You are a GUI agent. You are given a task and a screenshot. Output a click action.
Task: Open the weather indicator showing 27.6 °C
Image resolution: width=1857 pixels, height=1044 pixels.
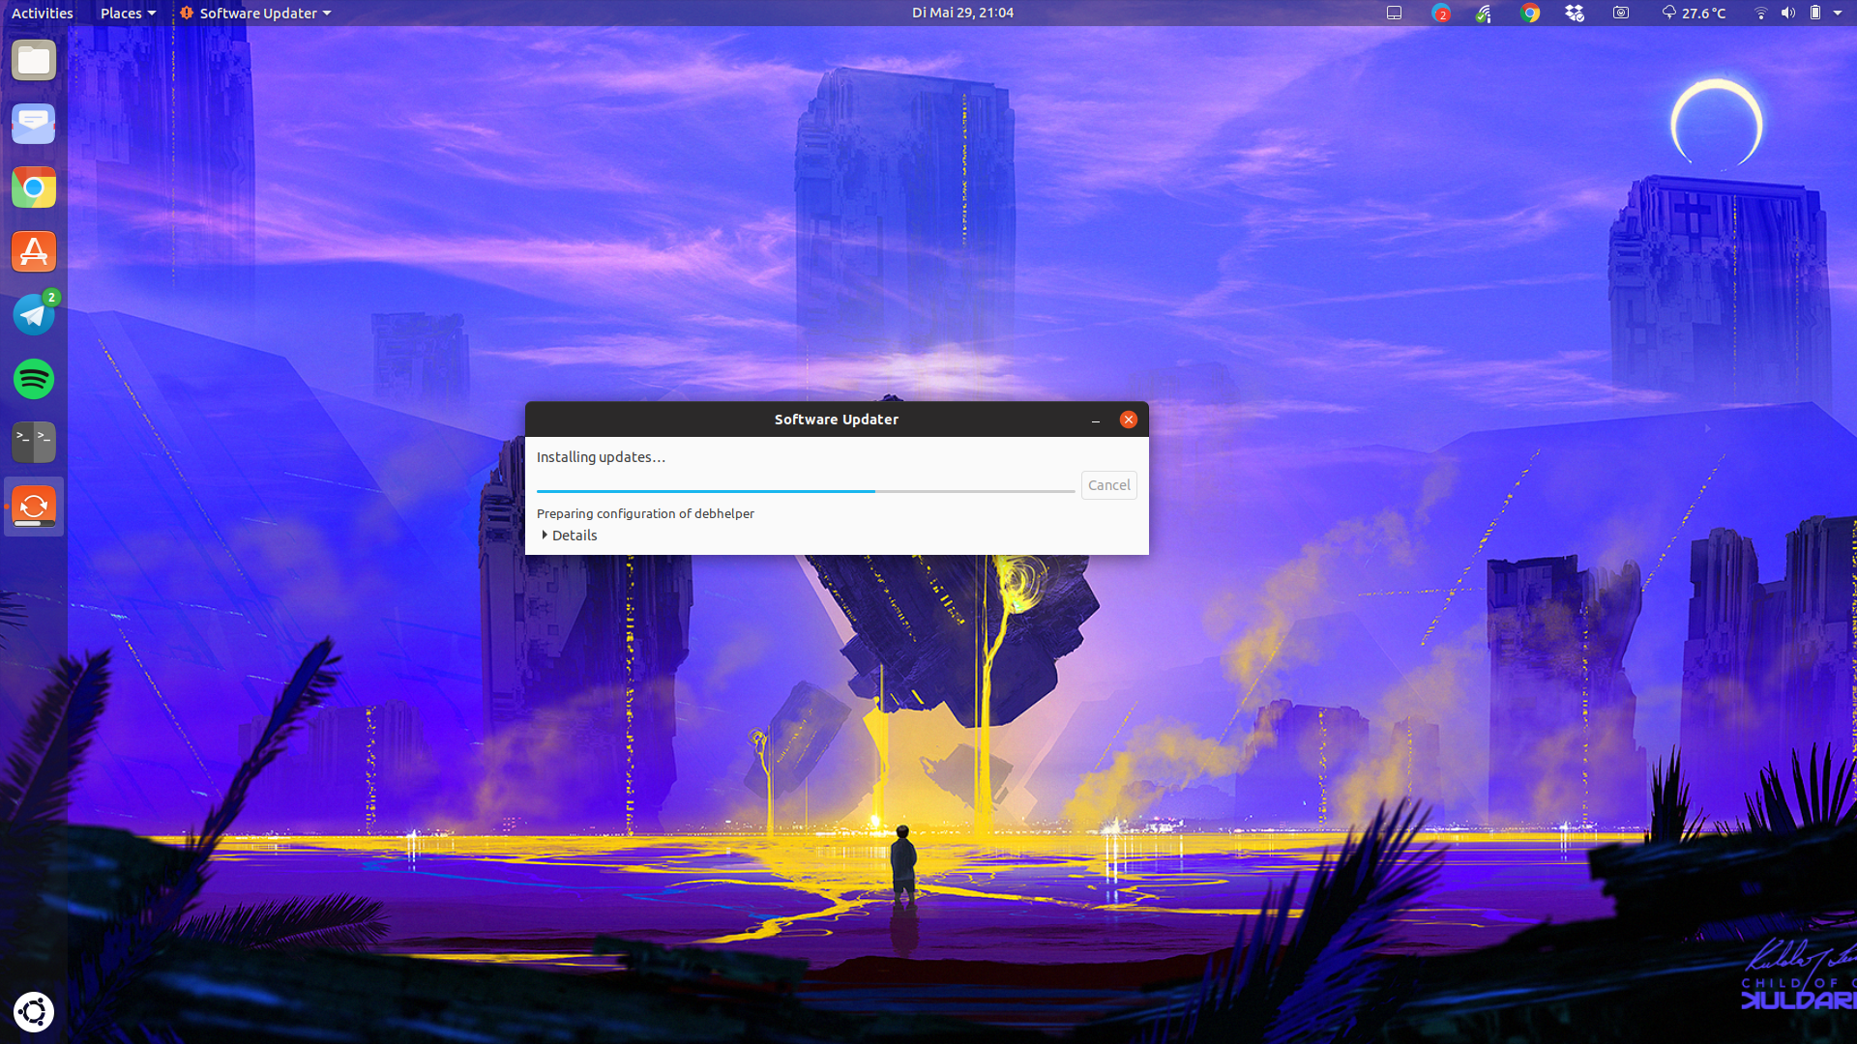pos(1694,13)
